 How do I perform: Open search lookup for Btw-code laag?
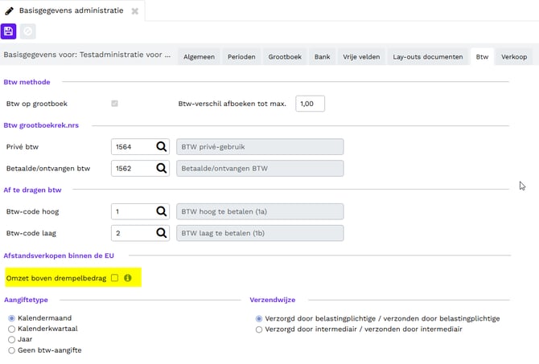tap(161, 233)
